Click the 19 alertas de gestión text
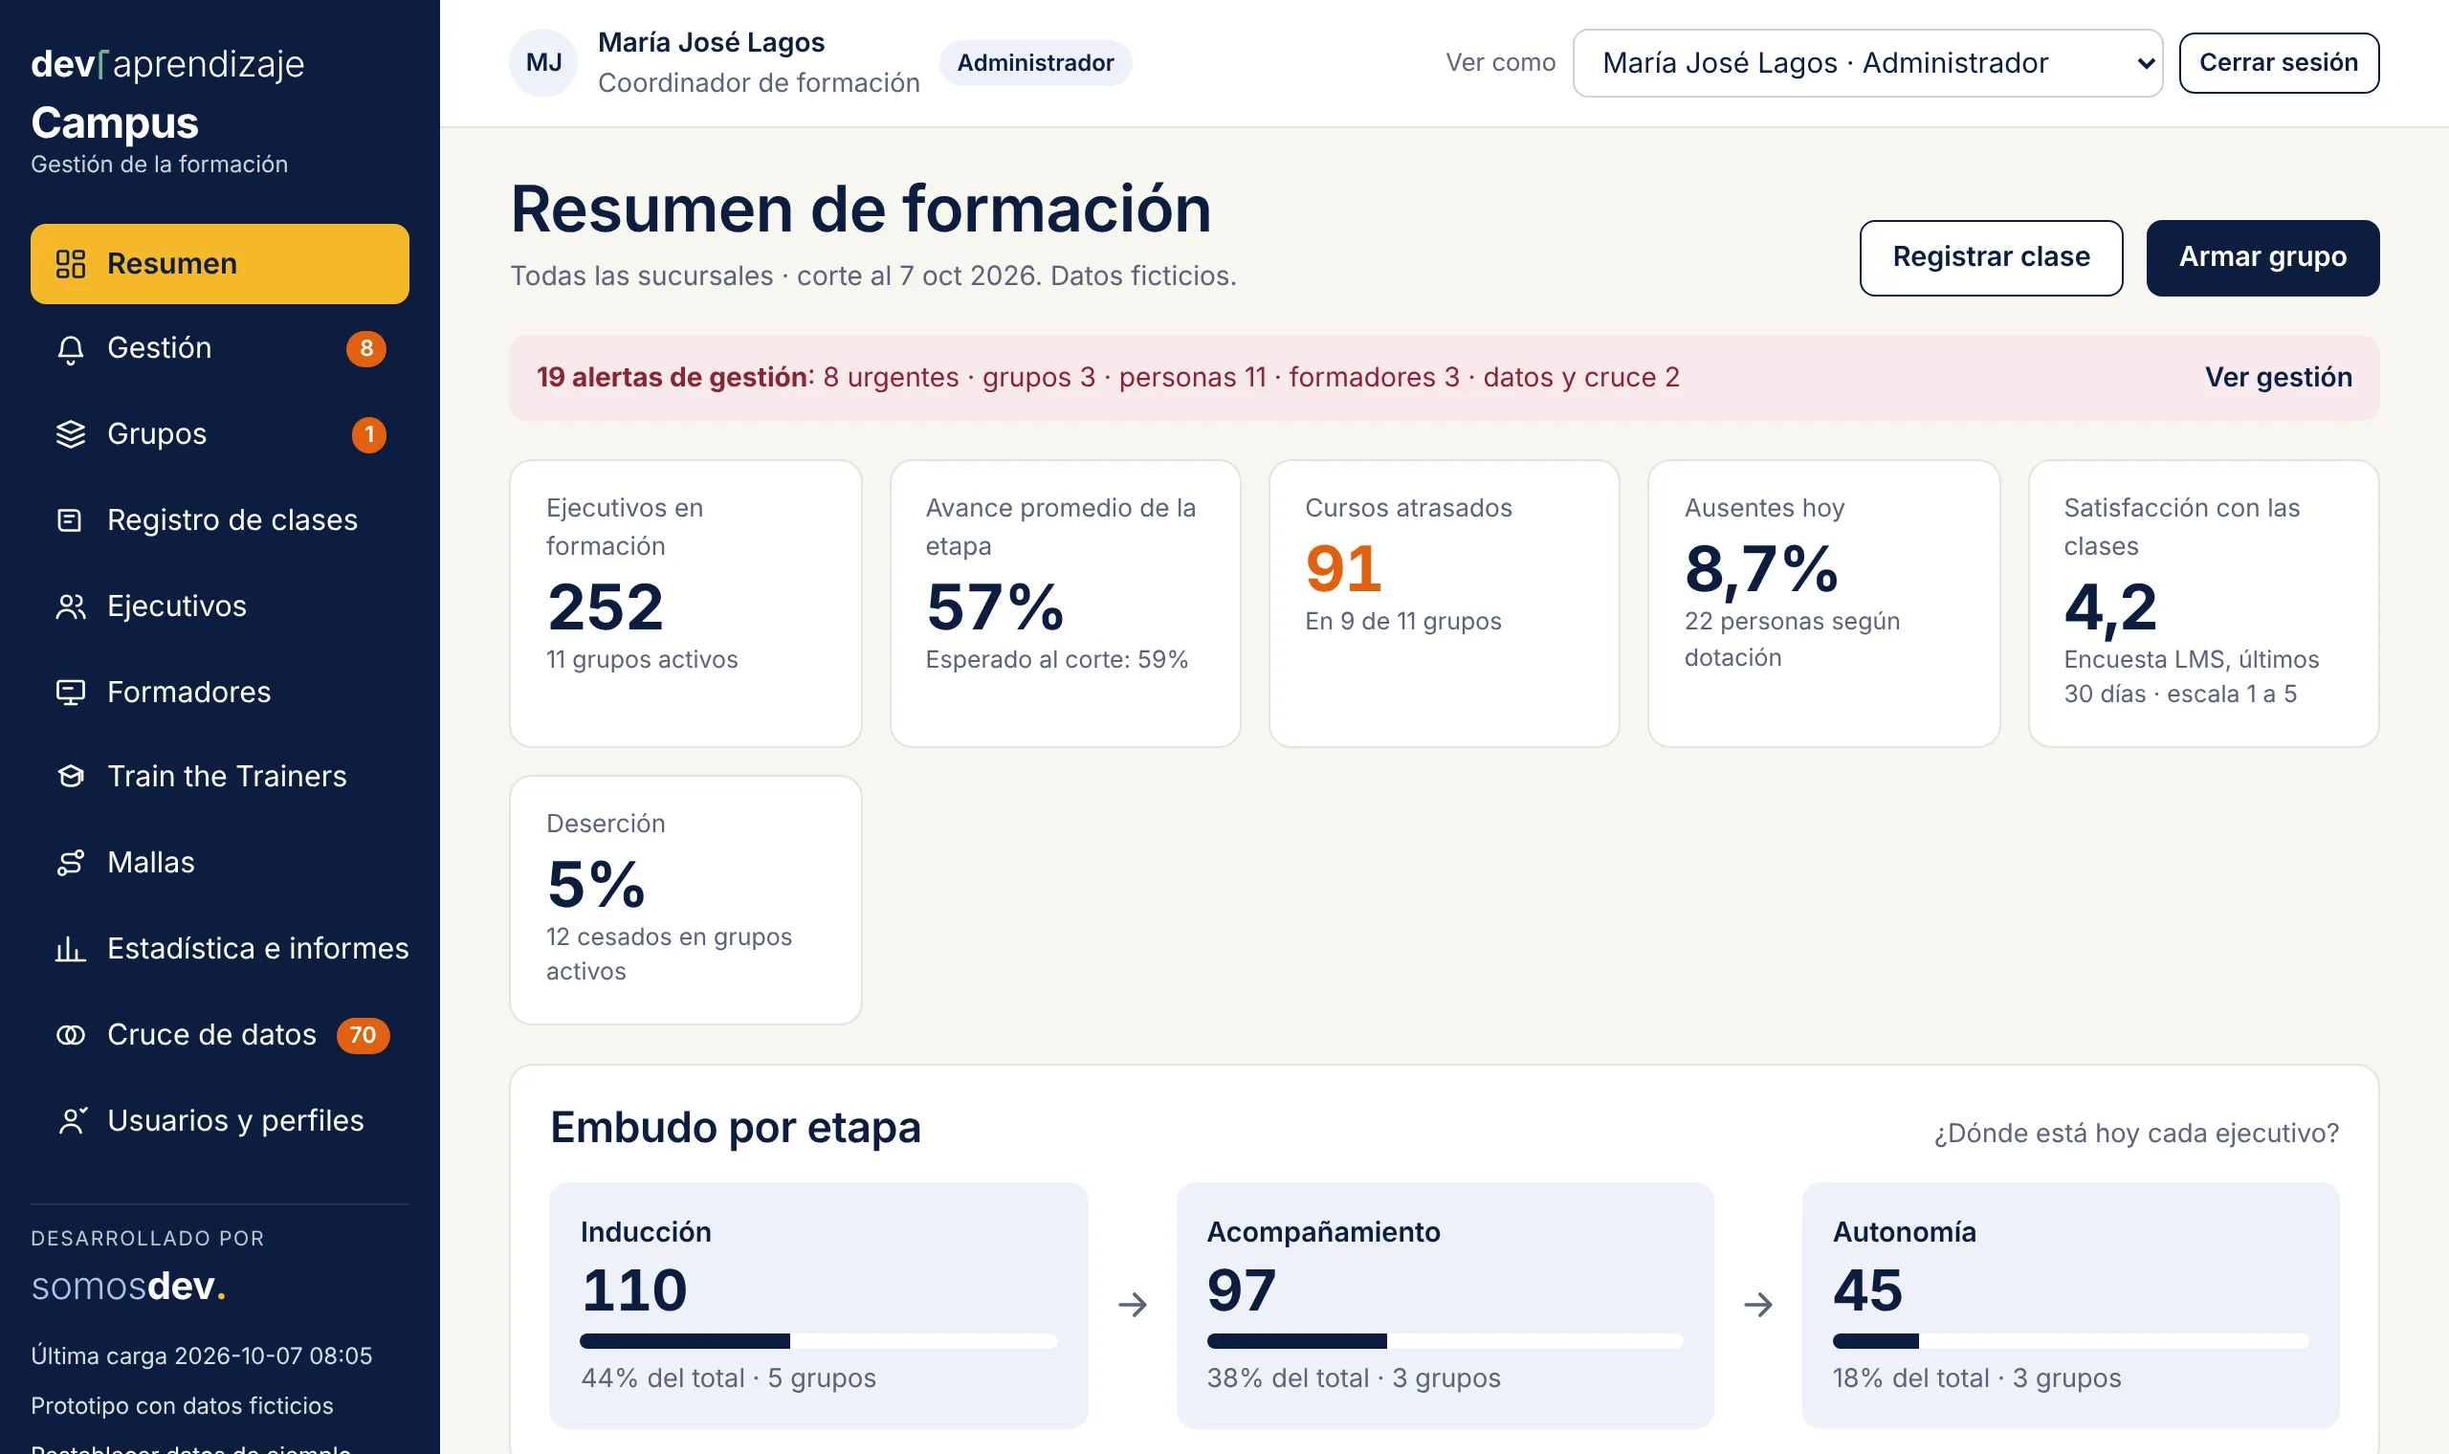2449x1454 pixels. (x=671, y=378)
